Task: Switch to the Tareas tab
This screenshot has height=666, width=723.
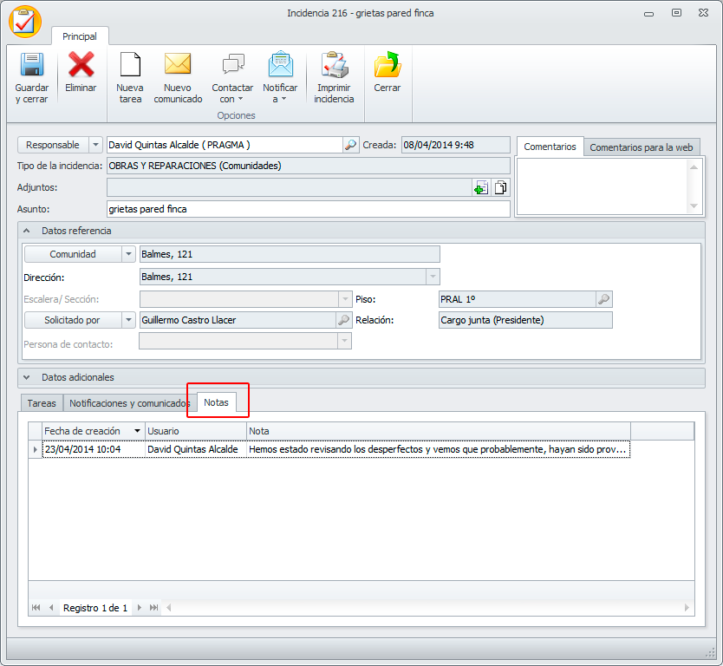Action: point(42,403)
